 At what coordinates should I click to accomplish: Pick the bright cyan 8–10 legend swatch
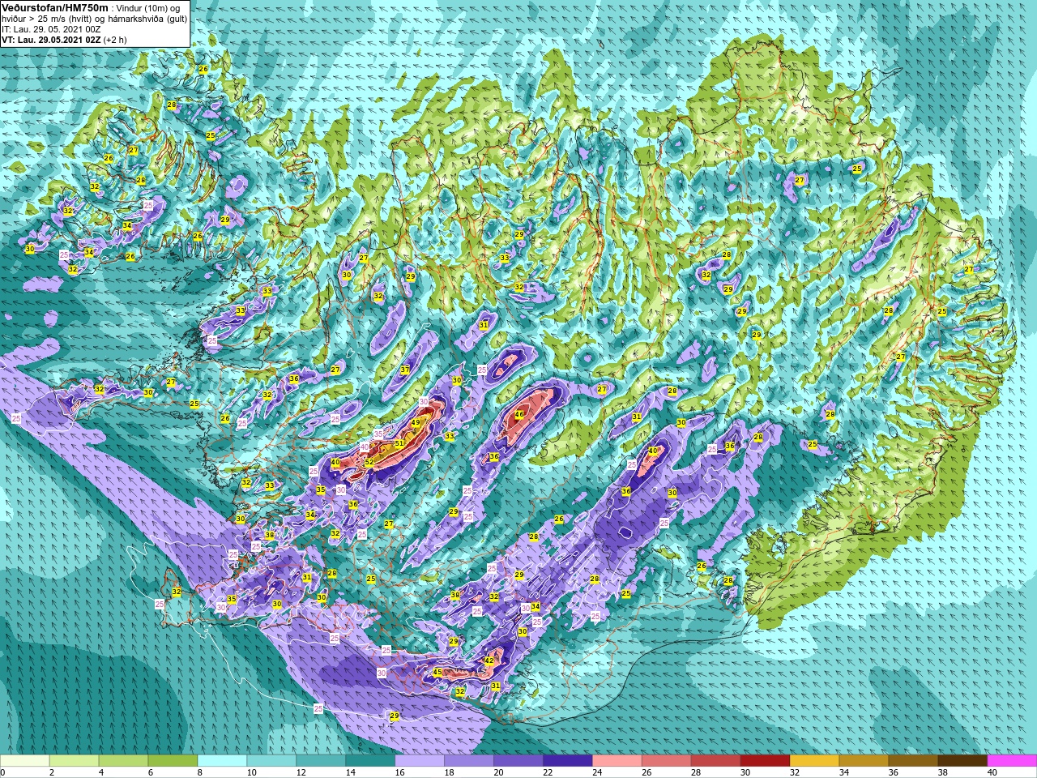[x=223, y=761]
